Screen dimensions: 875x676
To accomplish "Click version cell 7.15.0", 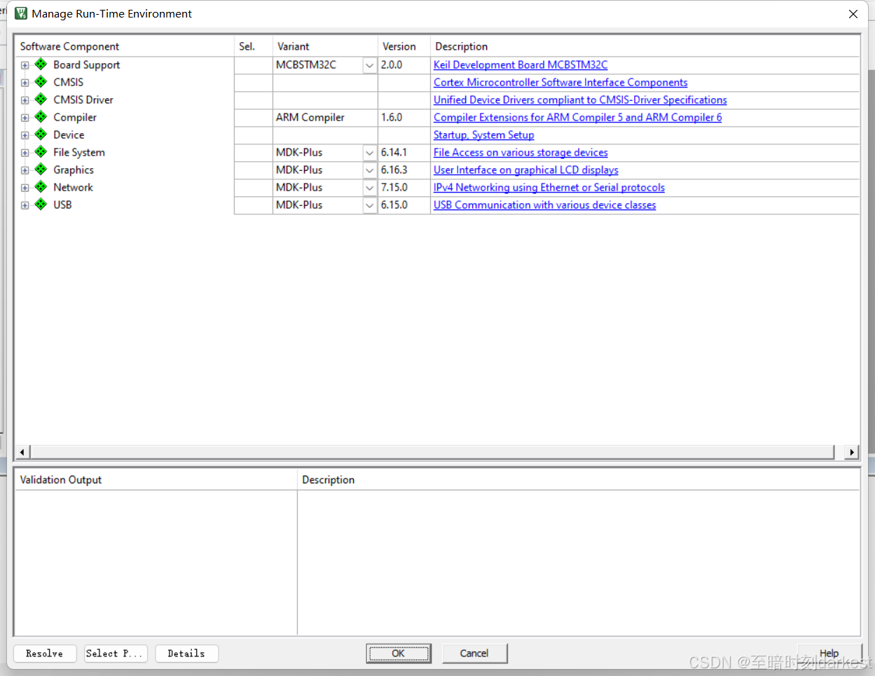I will (404, 188).
